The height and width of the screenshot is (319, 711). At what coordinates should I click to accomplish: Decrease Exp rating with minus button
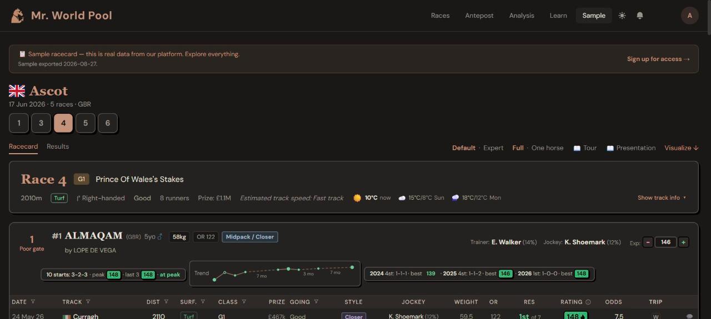point(648,242)
